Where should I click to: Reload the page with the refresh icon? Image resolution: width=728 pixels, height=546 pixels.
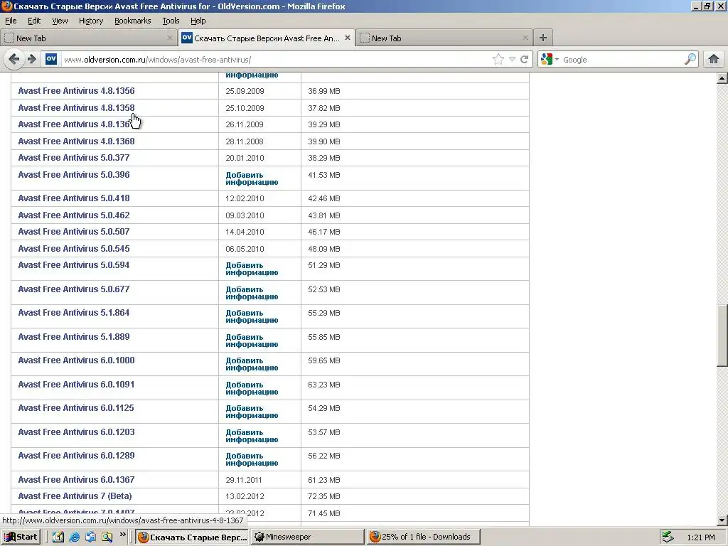(524, 60)
